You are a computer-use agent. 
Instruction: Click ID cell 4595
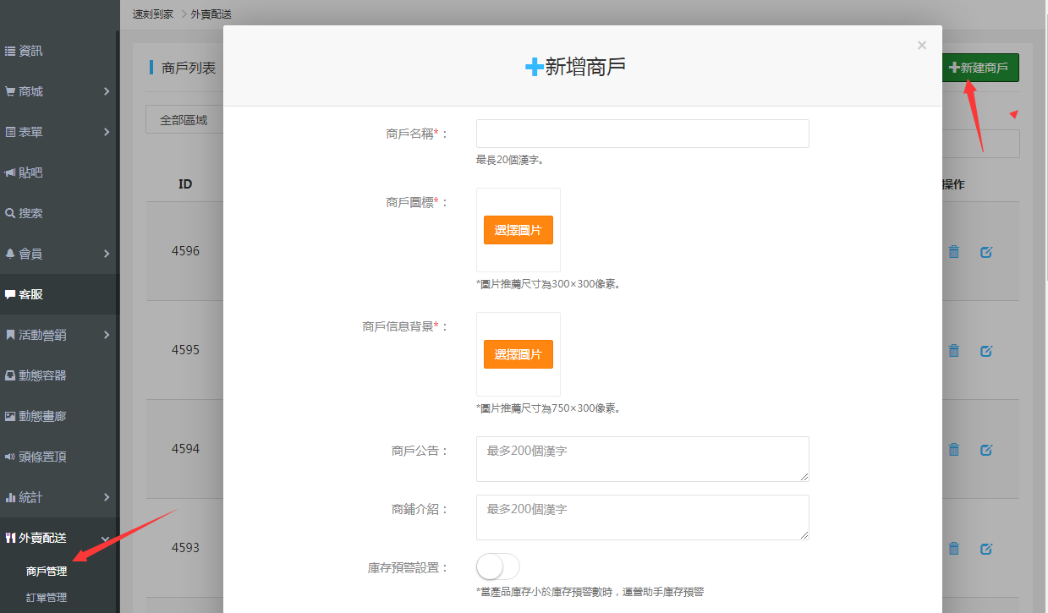(185, 350)
